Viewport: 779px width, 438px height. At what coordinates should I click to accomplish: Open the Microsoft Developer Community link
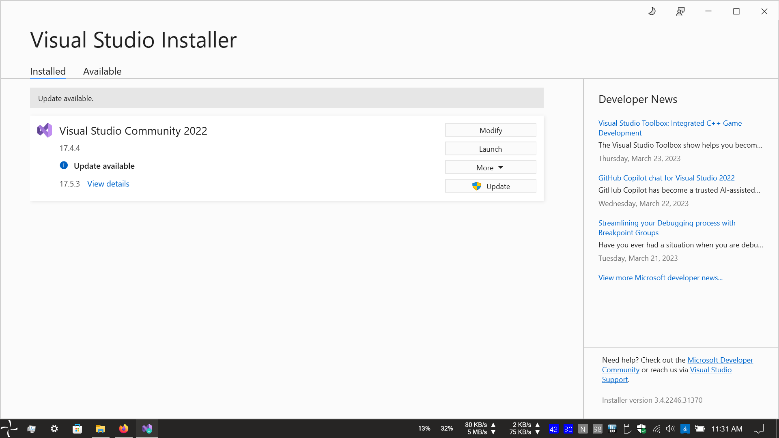coord(720,360)
